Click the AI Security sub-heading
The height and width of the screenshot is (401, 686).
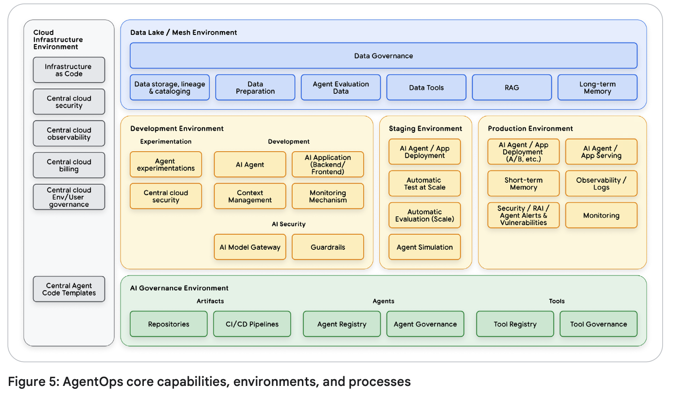[x=289, y=224]
